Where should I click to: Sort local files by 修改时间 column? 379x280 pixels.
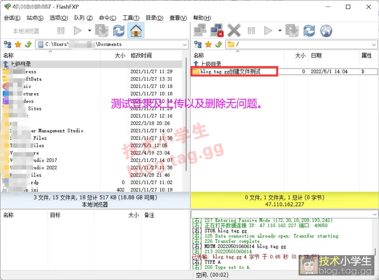(x=141, y=55)
